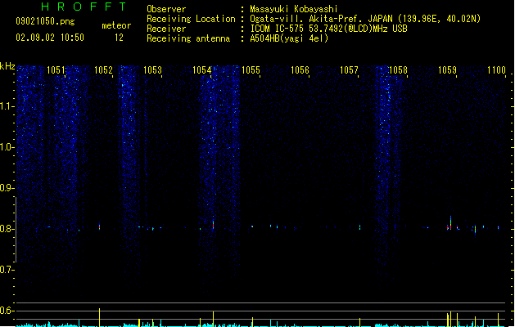Click the tall meteor echo near 1059
Image resolution: width=515 pixels, height=327 pixels.
click(450, 222)
